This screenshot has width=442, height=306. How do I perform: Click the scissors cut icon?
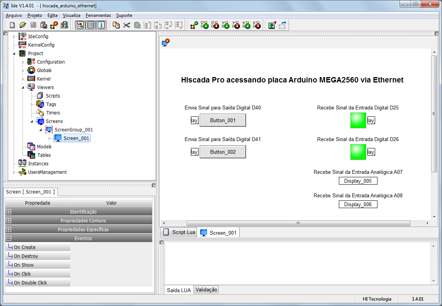127,25
